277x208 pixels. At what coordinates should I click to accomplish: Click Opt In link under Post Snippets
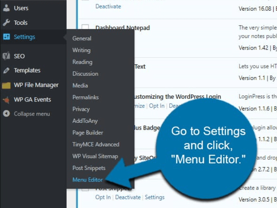103,197
